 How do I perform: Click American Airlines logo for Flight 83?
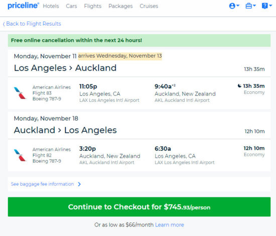[20, 93]
